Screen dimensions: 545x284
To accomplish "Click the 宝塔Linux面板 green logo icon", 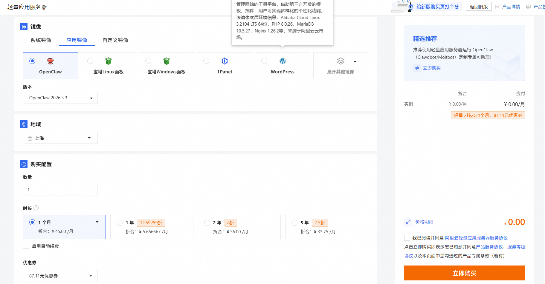I will click(x=108, y=61).
